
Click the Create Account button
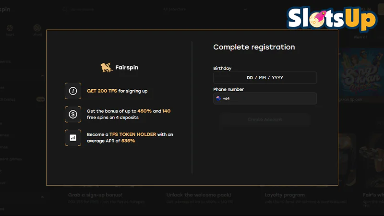coord(265,120)
